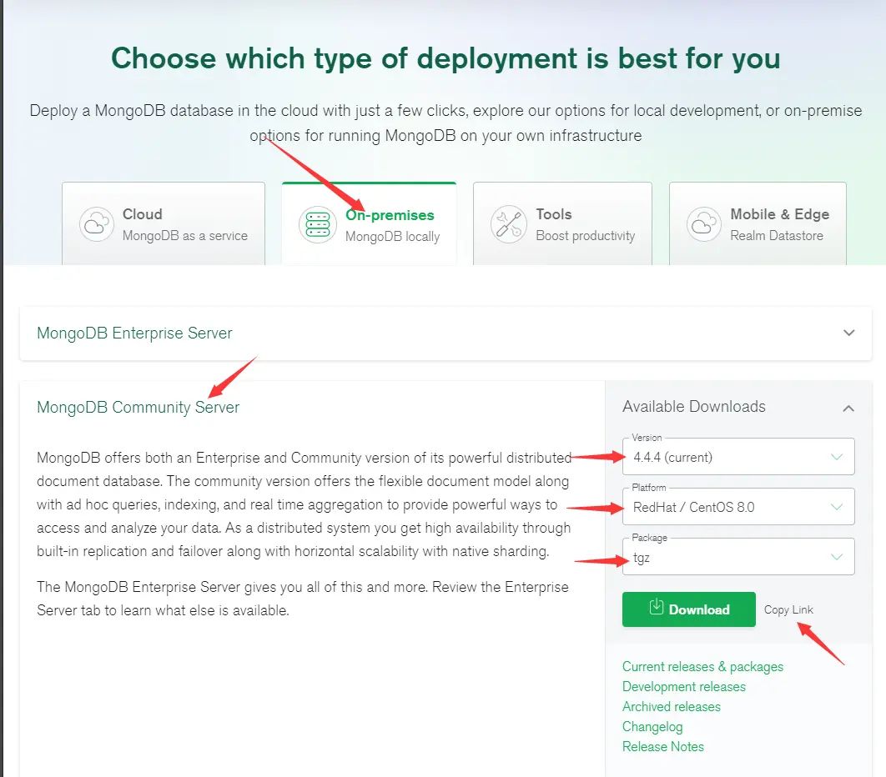Open the Platform dropdown showing RedHat / CentOS 8.0
Screen dimensions: 886x777
click(738, 507)
